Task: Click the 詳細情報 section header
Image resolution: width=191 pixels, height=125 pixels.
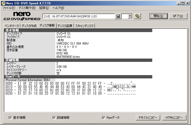Action: tap(78, 60)
